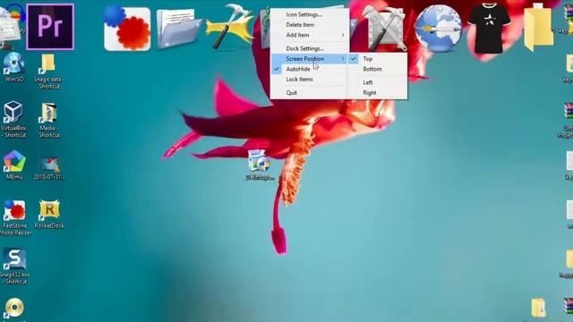Select the WinISO desktop shortcut

14,67
